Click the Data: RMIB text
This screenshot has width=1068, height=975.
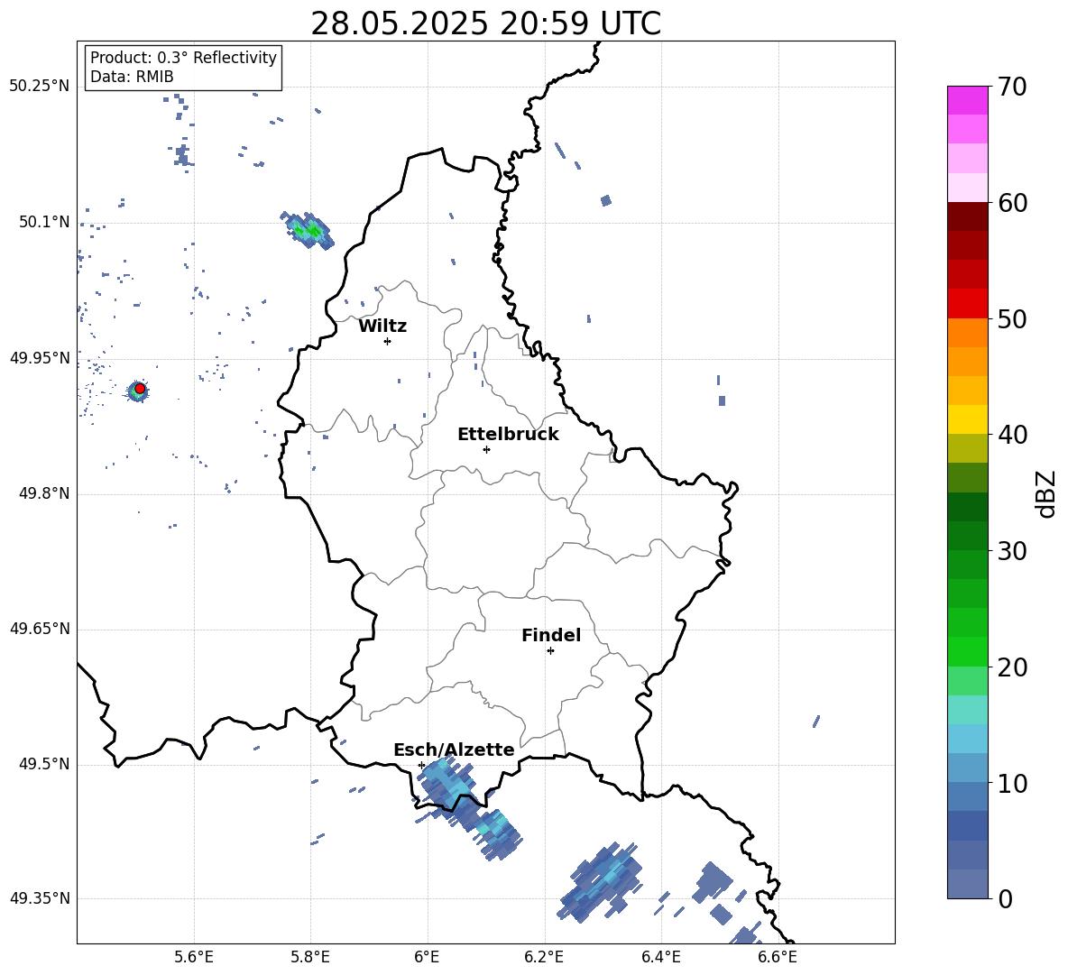(x=132, y=77)
